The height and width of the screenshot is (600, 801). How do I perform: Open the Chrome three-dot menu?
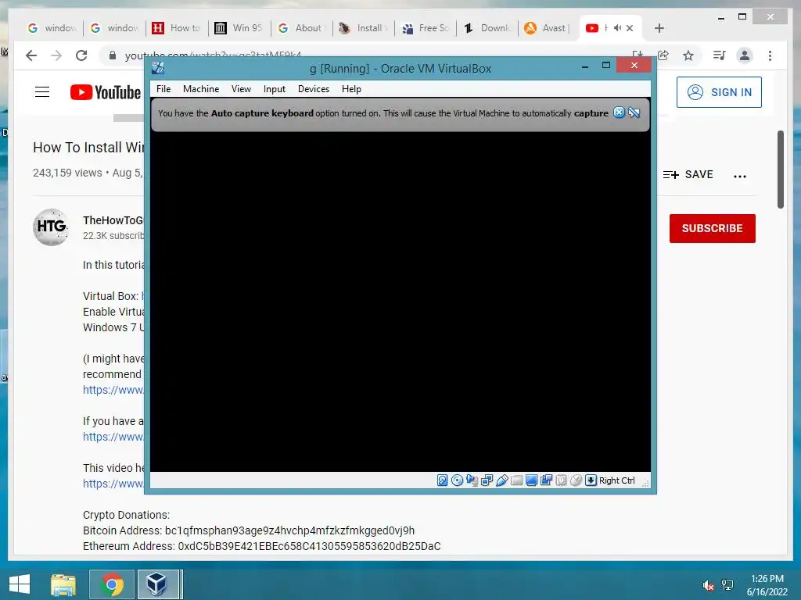[770, 55]
